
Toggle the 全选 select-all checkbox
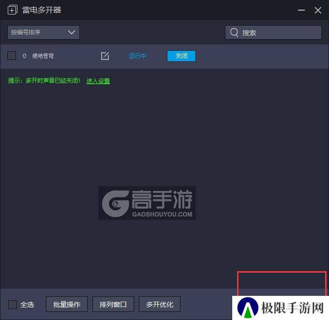tap(13, 304)
